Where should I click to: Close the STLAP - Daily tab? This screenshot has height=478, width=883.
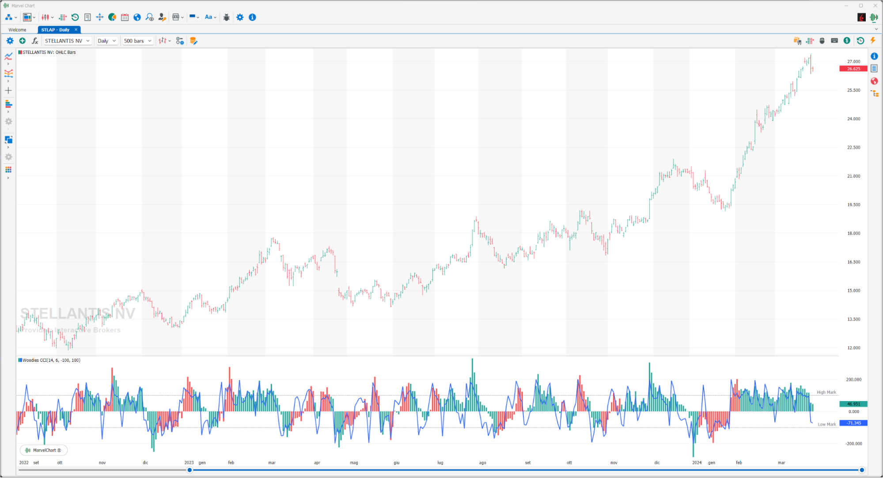(76, 30)
